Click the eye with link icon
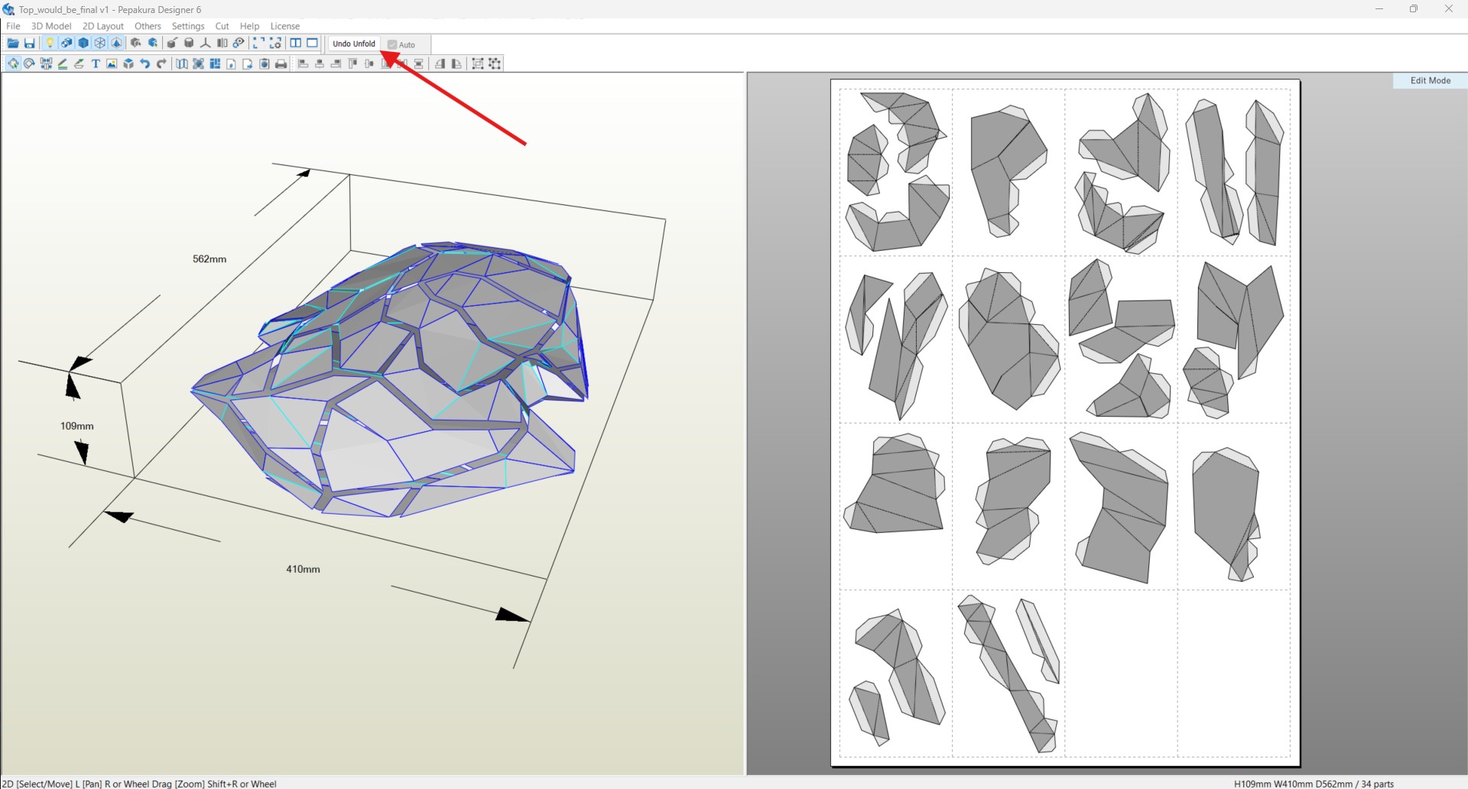Screen dimensions: 1468x789 coord(239,44)
